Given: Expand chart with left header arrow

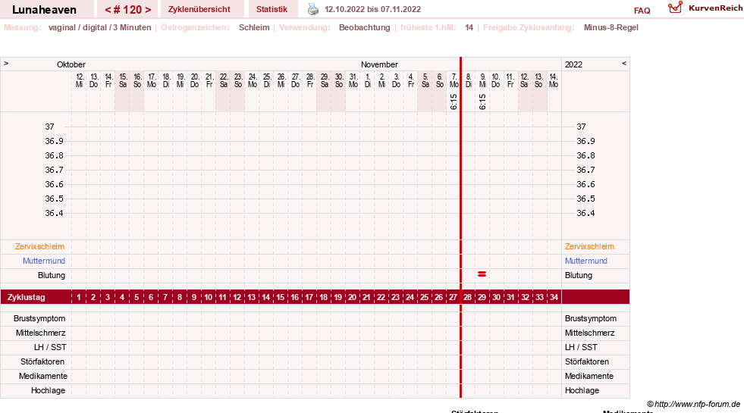Looking at the screenshot, I should tap(6, 63).
